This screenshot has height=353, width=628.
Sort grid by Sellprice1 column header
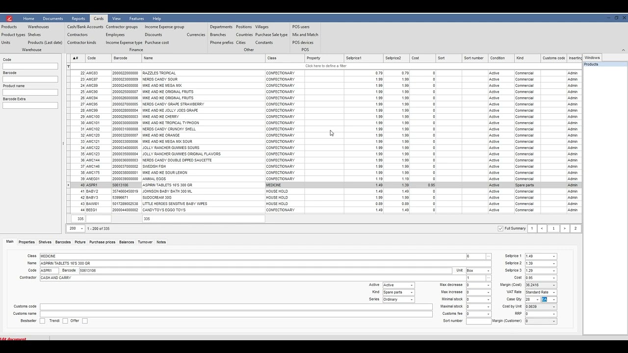(x=364, y=58)
